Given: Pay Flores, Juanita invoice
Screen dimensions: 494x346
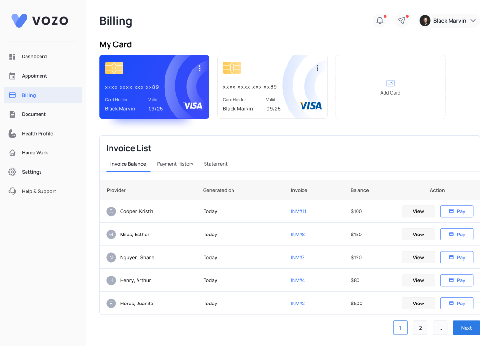Looking at the screenshot, I should pos(456,304).
